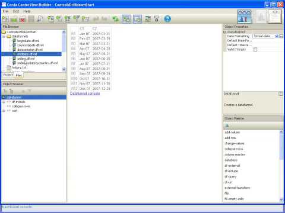Click the undo arrow toolbar icon
The image size is (285, 213).
click(x=96, y=19)
